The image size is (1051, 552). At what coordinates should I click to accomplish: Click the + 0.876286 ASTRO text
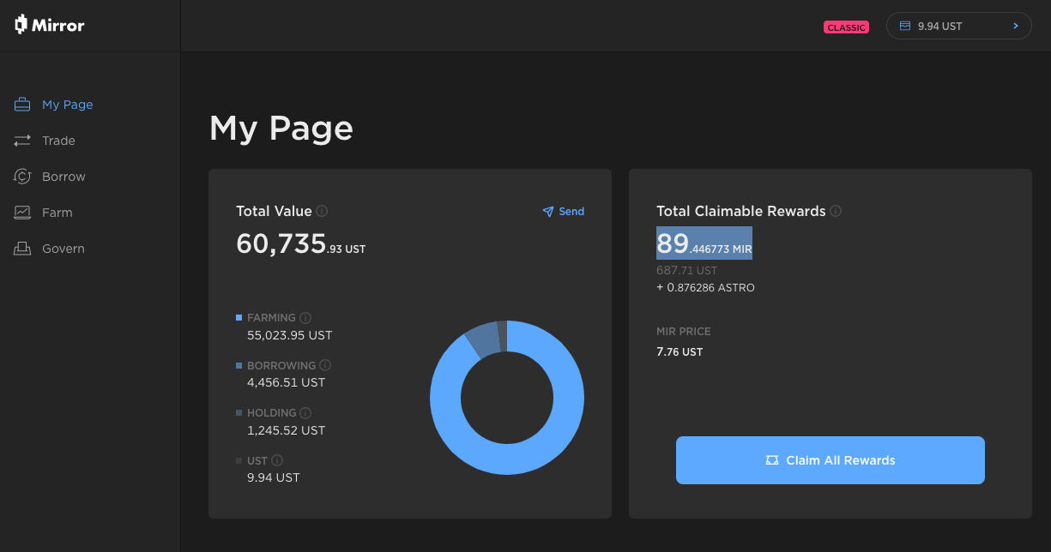coord(705,288)
